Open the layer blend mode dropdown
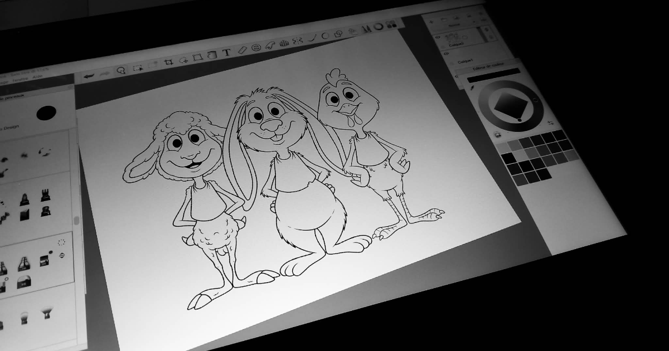 (x=454, y=26)
